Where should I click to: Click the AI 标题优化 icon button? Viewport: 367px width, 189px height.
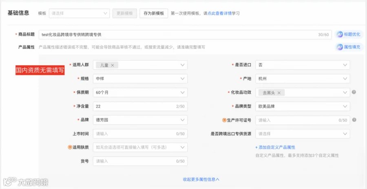pos(349,35)
